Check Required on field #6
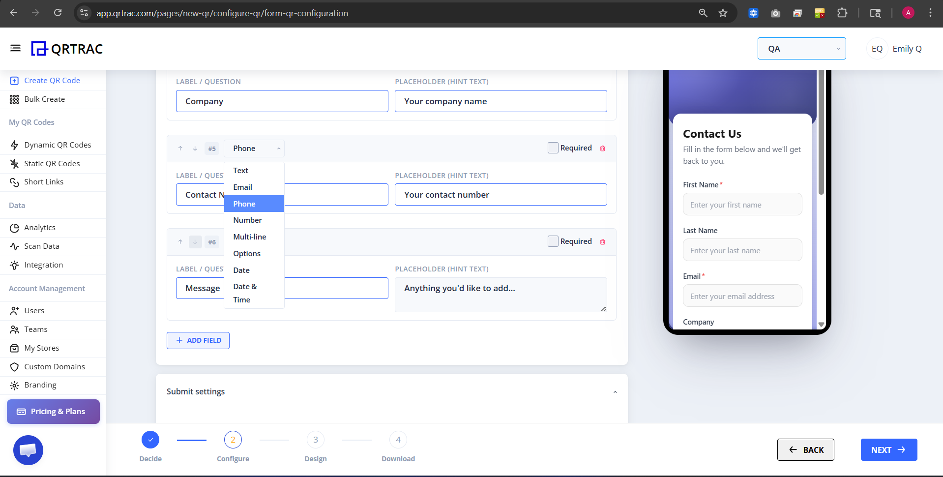943x477 pixels. pos(552,241)
